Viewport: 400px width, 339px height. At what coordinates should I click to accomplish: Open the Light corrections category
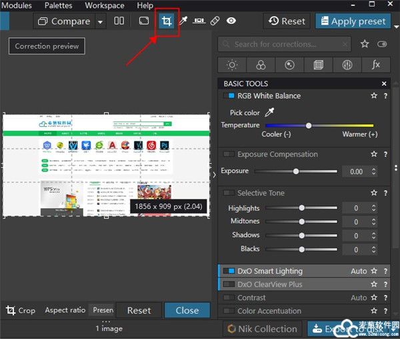click(x=232, y=65)
